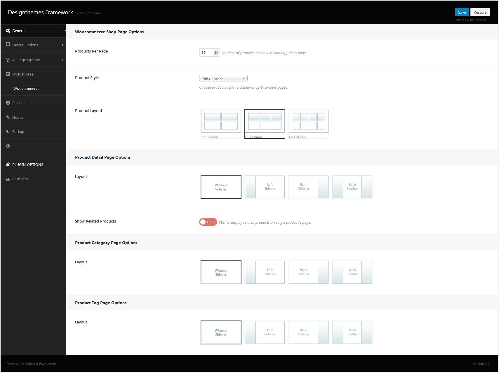Click the General gears icon in sidebar
The height and width of the screenshot is (373, 499).
pyautogui.click(x=8, y=31)
